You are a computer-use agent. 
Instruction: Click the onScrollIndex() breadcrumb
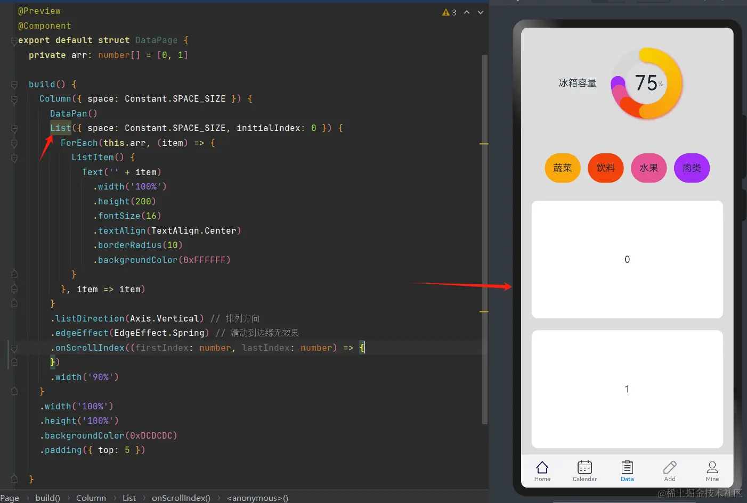pyautogui.click(x=181, y=498)
